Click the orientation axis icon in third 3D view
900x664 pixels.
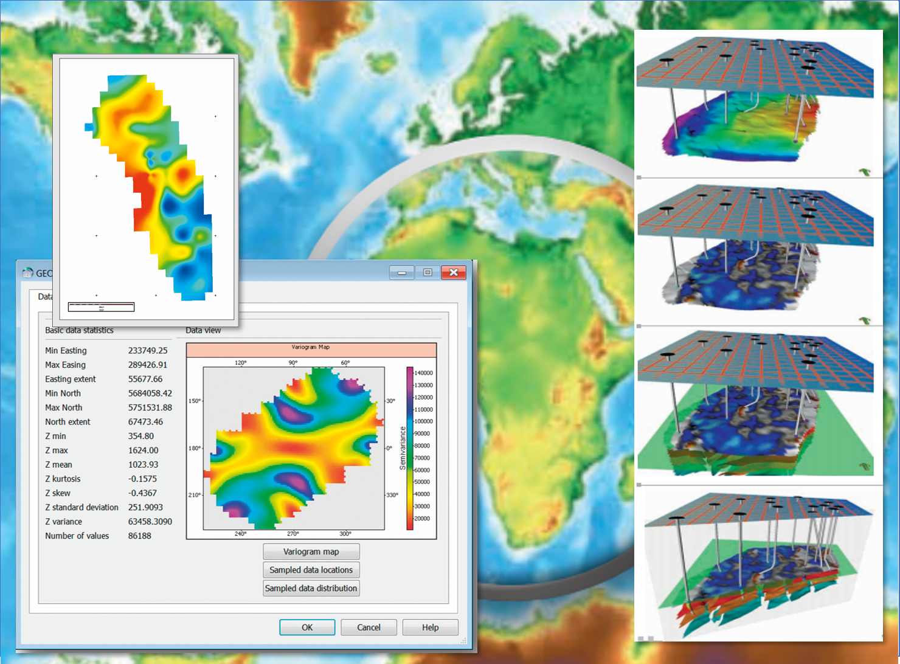[x=865, y=467]
